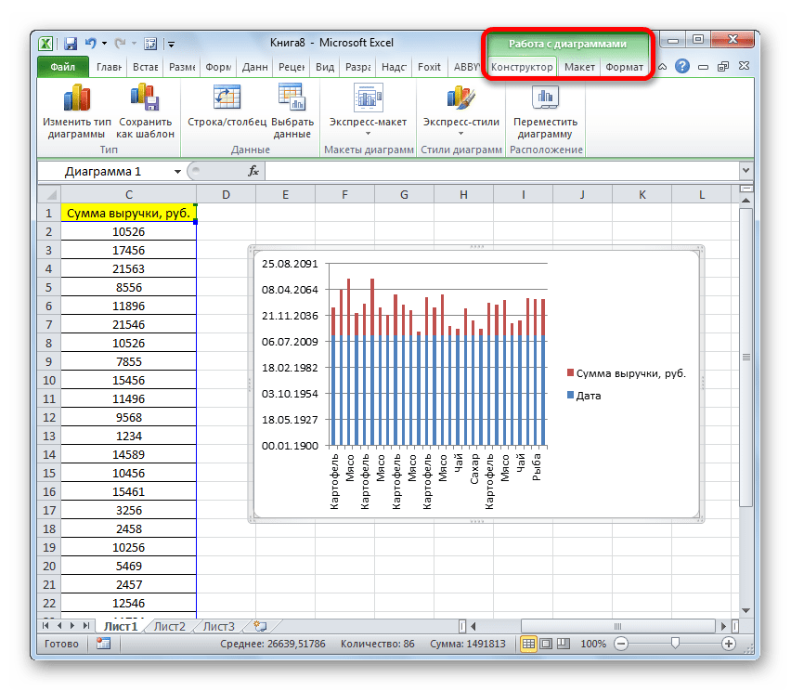Insert a new worksheet tab icon
The height and width of the screenshot is (691, 791).
pos(259,626)
